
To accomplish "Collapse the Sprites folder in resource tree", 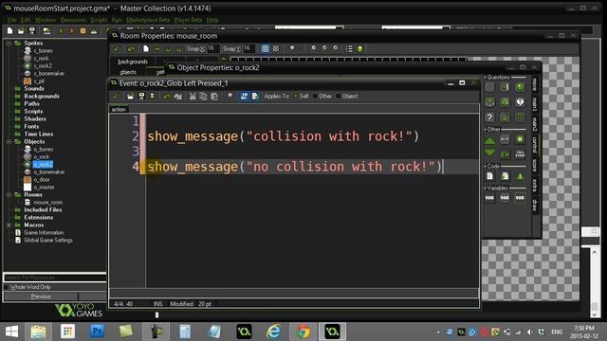I will pyautogui.click(x=9, y=44).
